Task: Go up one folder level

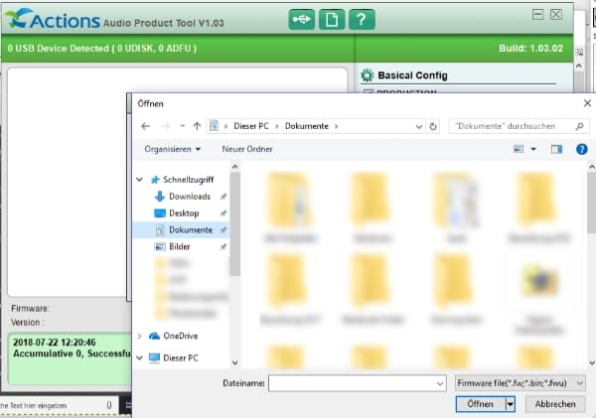Action: 197,126
